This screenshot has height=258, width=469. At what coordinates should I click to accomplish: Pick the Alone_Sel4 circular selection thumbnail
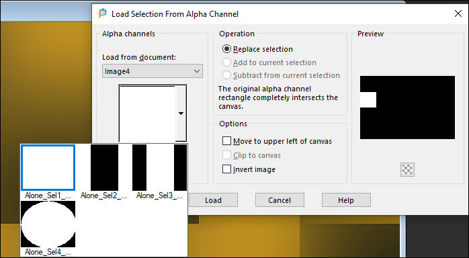click(48, 224)
